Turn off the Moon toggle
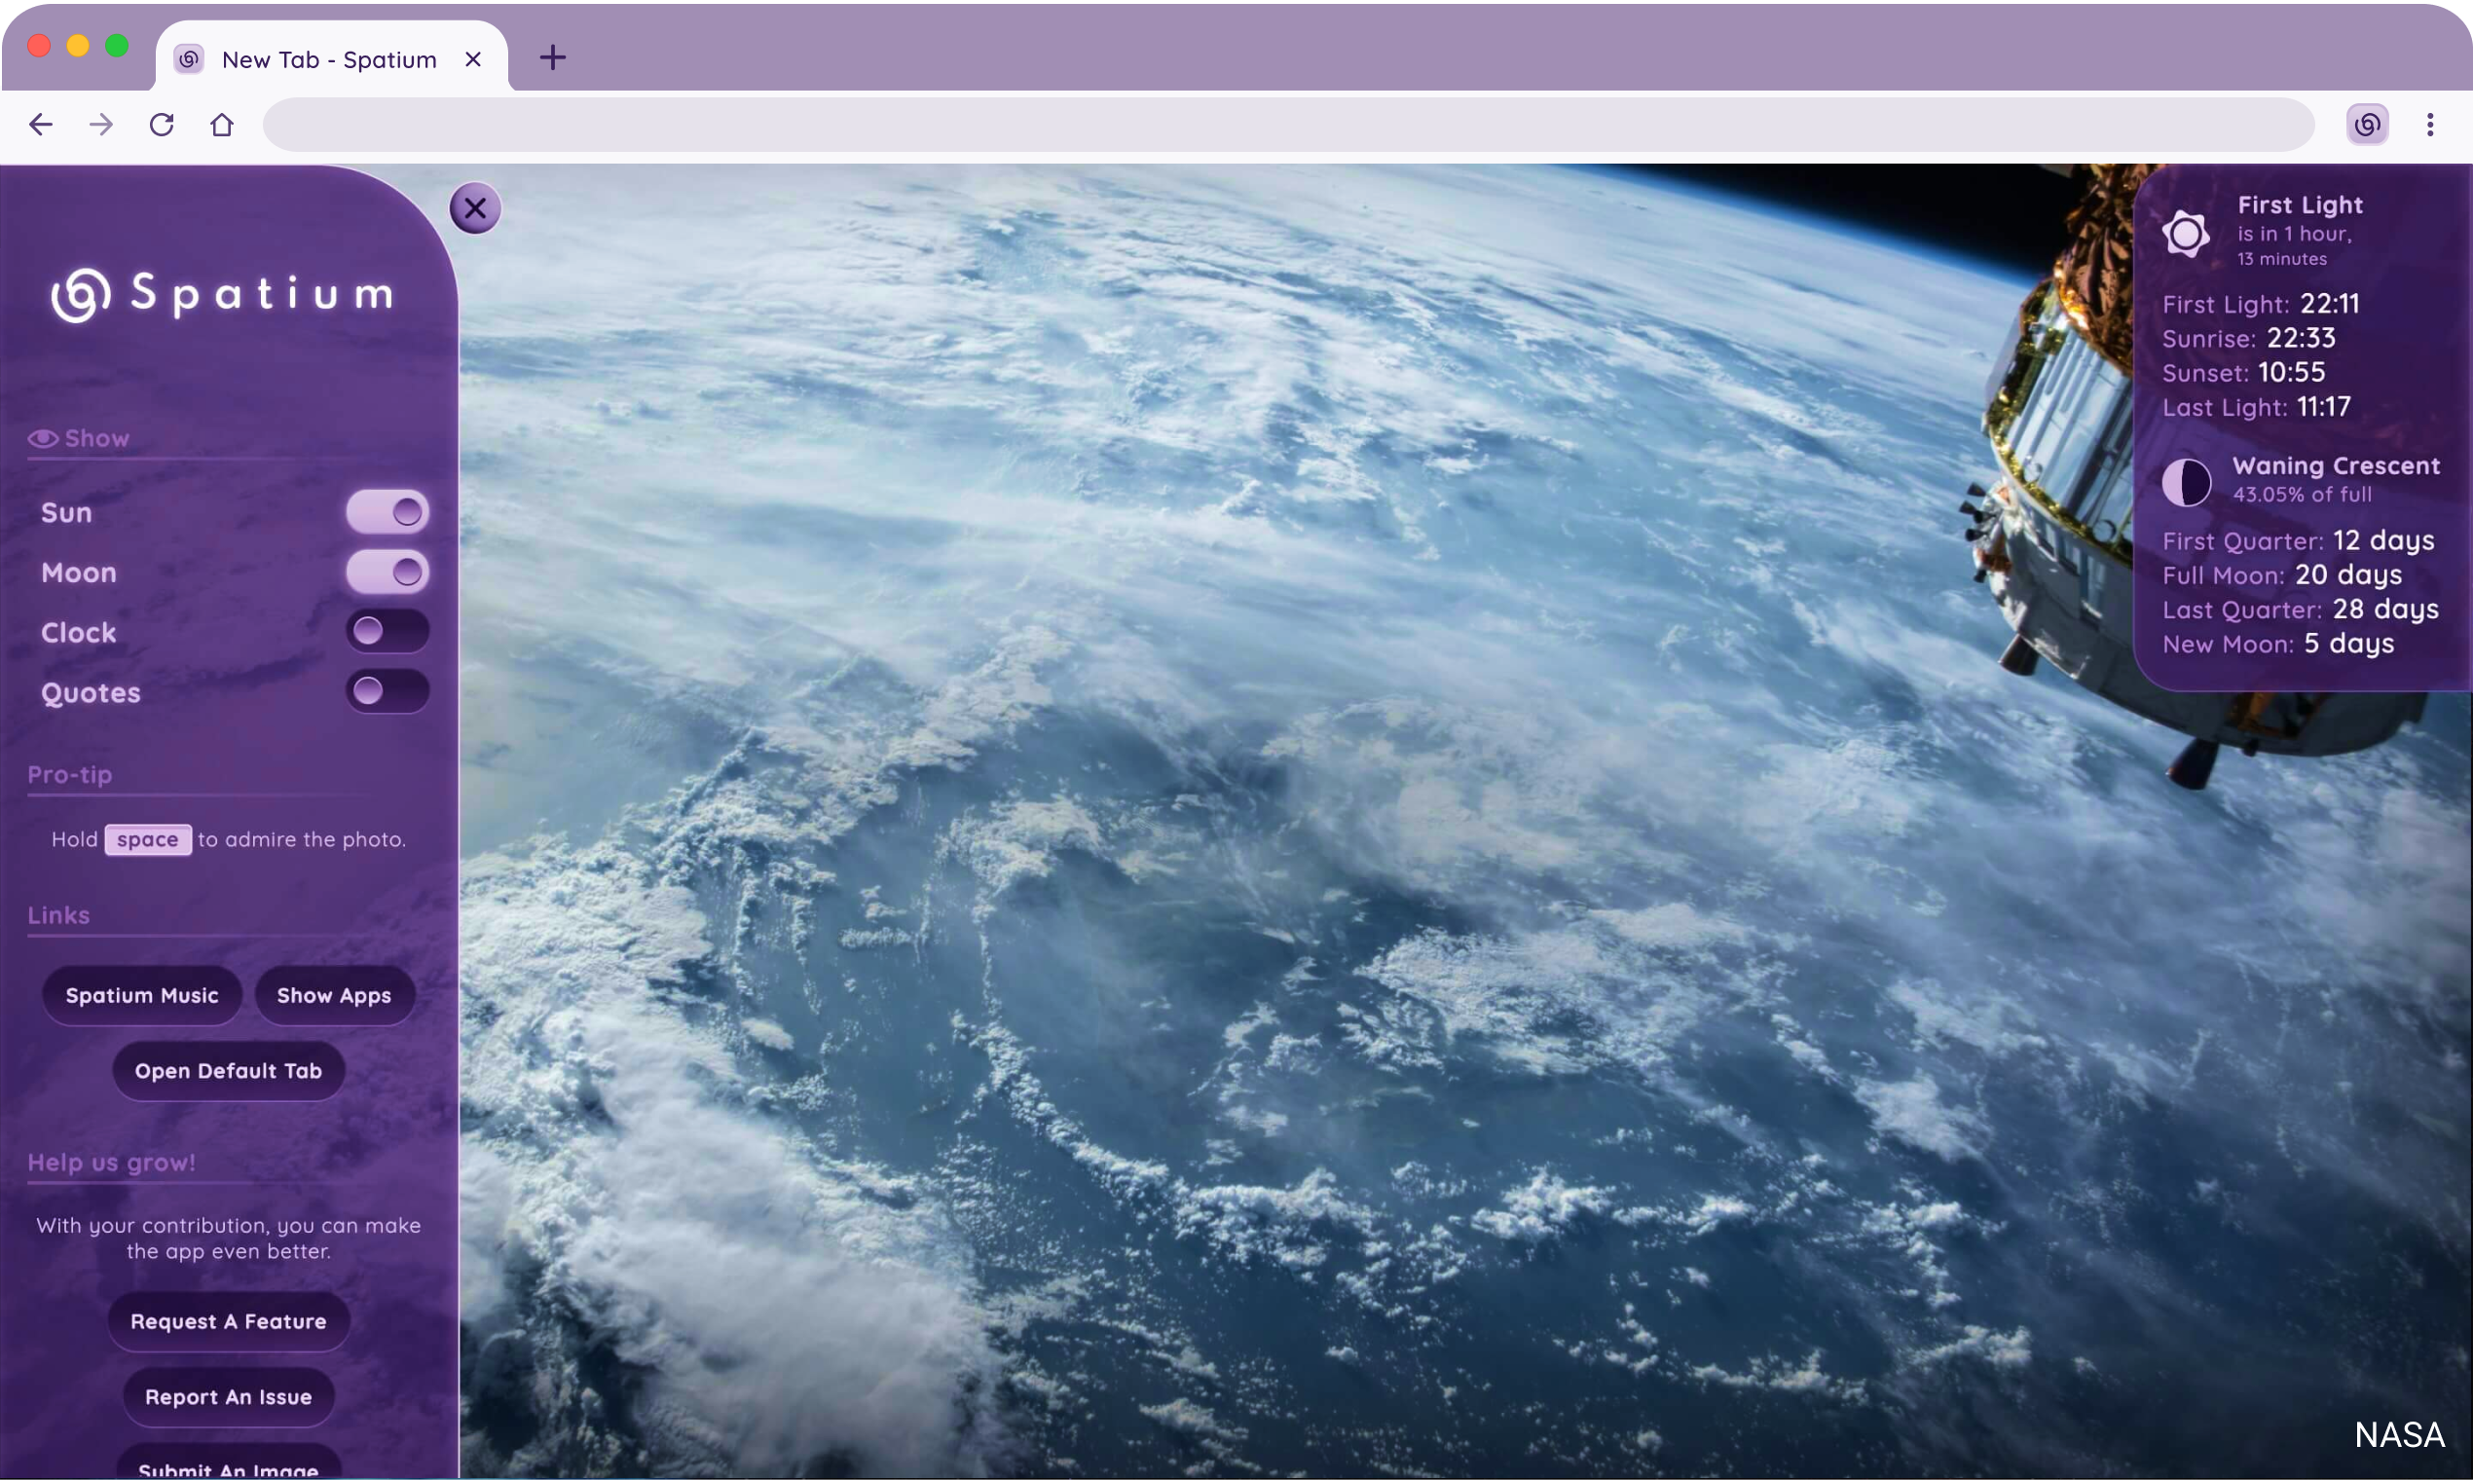This screenshot has width=2473, height=1480. click(x=387, y=573)
